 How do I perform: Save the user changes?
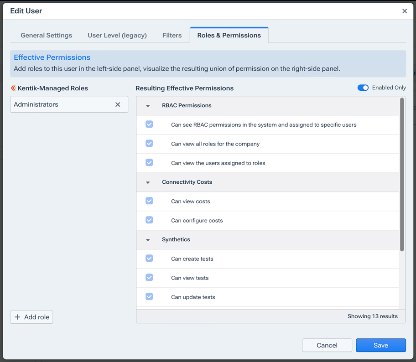tap(381, 345)
